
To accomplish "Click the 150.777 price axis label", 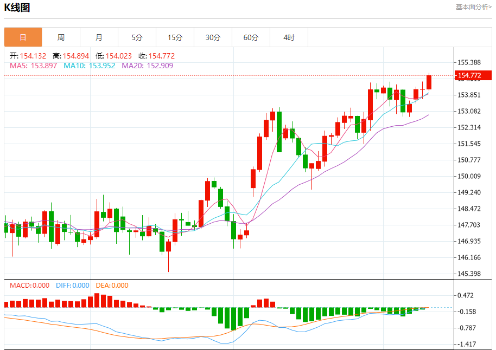I will [469, 160].
